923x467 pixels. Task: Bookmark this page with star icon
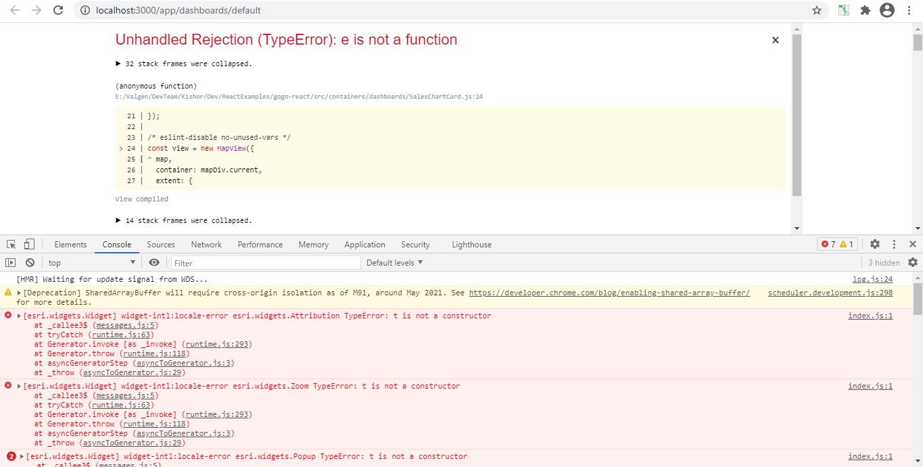[817, 10]
